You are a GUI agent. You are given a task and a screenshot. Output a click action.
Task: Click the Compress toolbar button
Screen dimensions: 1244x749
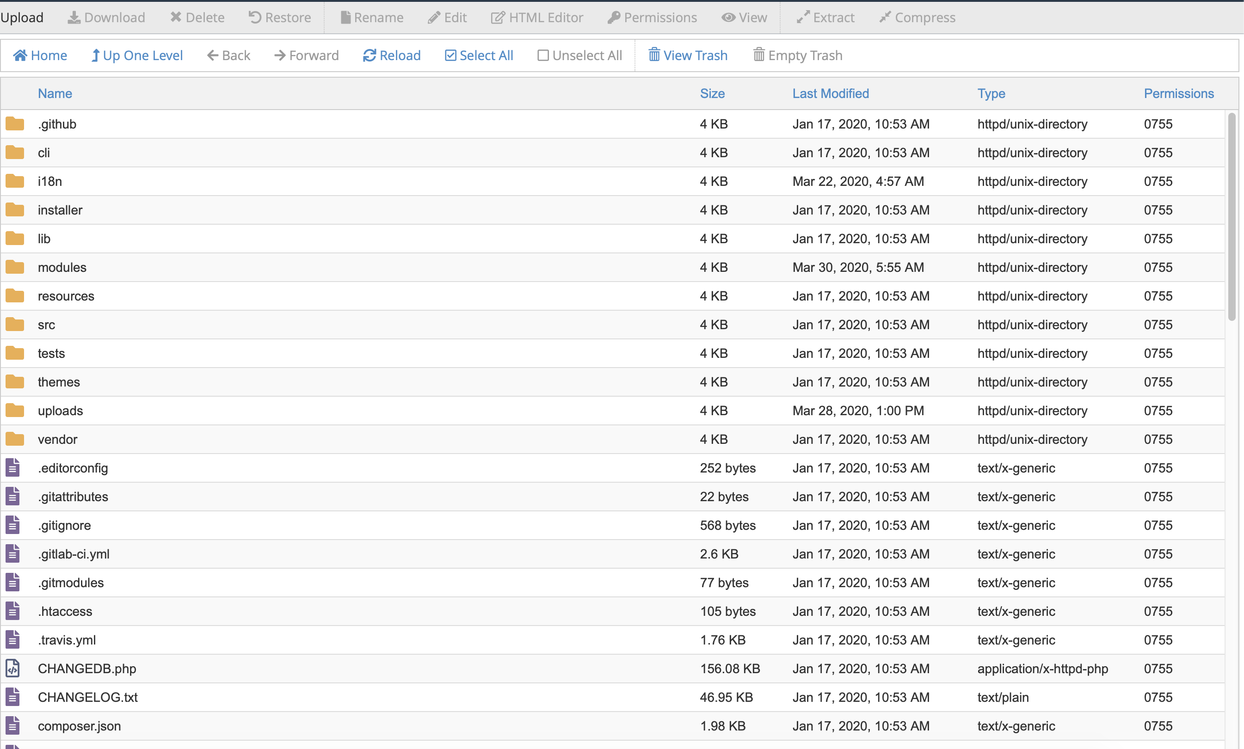click(918, 17)
